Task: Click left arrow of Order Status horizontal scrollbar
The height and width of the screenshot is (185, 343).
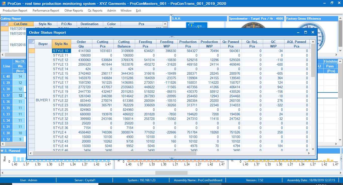Action: click(x=31, y=153)
